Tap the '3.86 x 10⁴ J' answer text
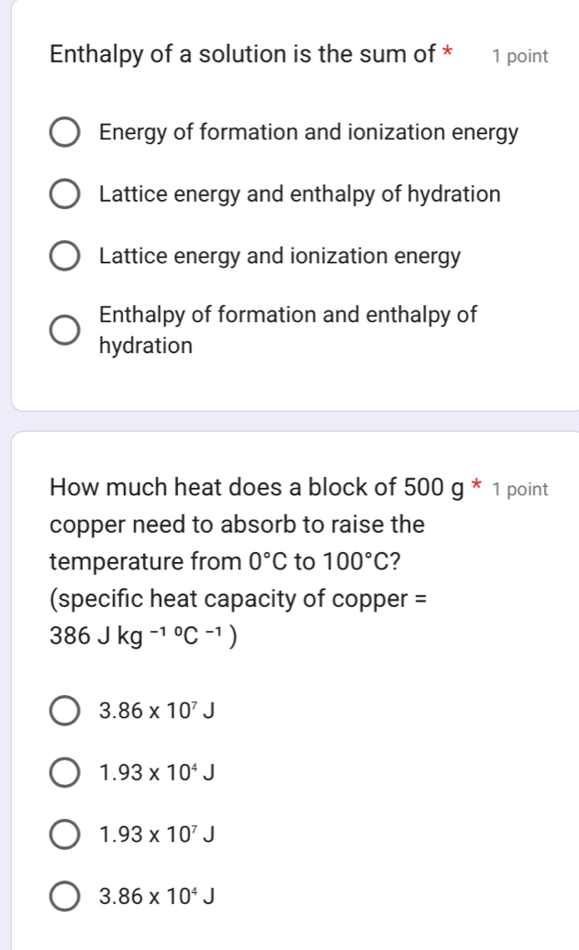This screenshot has width=579, height=950. pyautogui.click(x=158, y=895)
